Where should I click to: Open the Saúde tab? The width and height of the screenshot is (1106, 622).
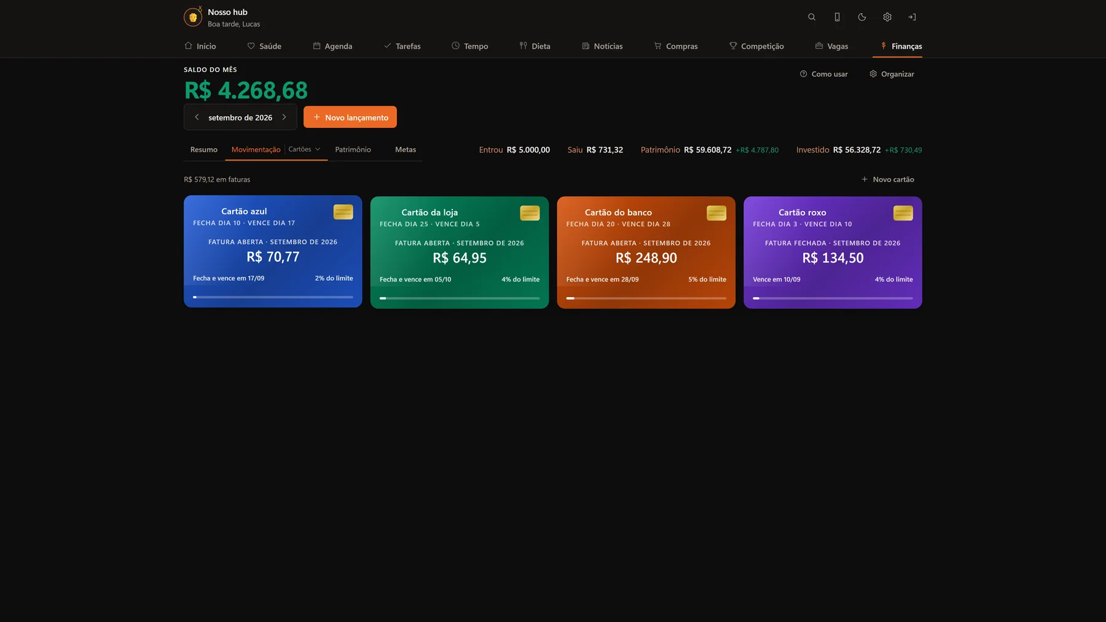[264, 46]
